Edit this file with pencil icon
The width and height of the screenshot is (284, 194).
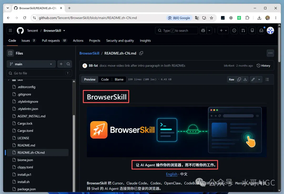click(x=253, y=79)
